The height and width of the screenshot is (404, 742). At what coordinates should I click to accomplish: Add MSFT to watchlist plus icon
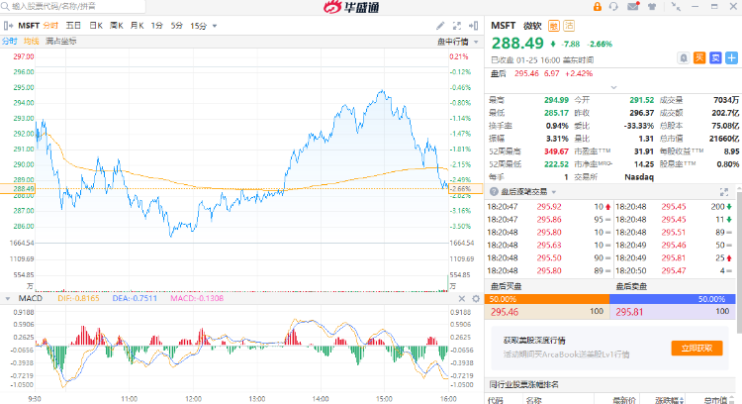pyautogui.click(x=731, y=58)
